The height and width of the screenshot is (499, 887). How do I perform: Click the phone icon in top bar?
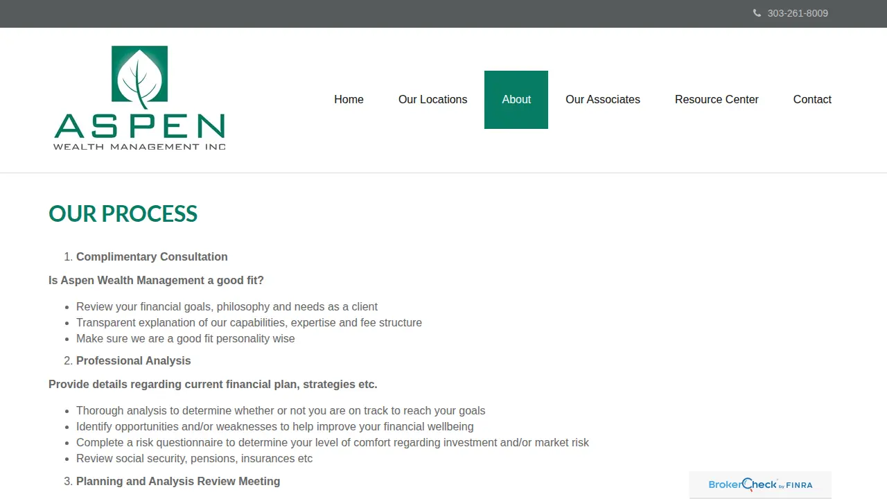(x=757, y=13)
